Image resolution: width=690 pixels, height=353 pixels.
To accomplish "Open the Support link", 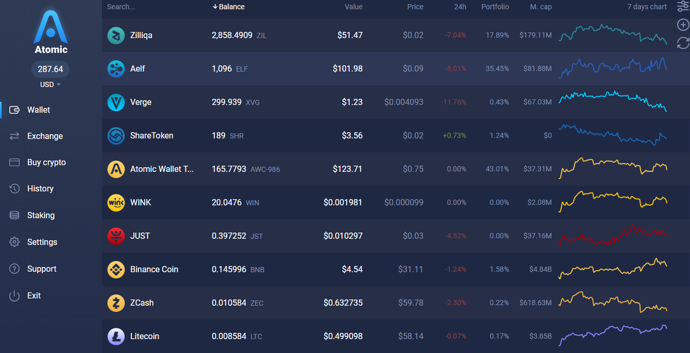I will (42, 269).
